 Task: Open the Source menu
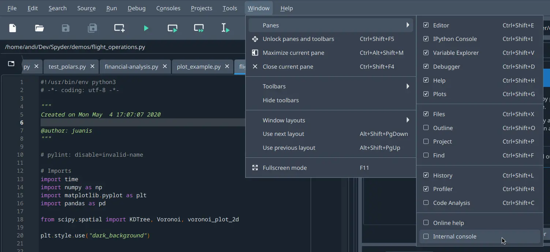tap(86, 8)
